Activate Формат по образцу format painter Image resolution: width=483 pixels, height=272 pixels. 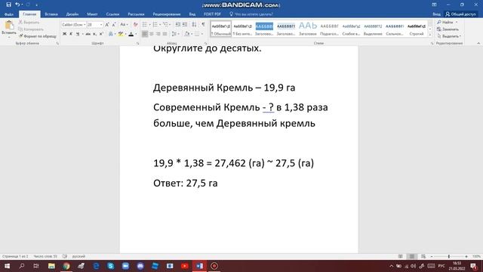coord(37,36)
